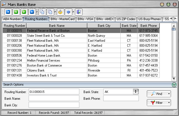This screenshot has width=179, height=116.
Task: Go to next record green arrow
Action: click(x=24, y=12)
